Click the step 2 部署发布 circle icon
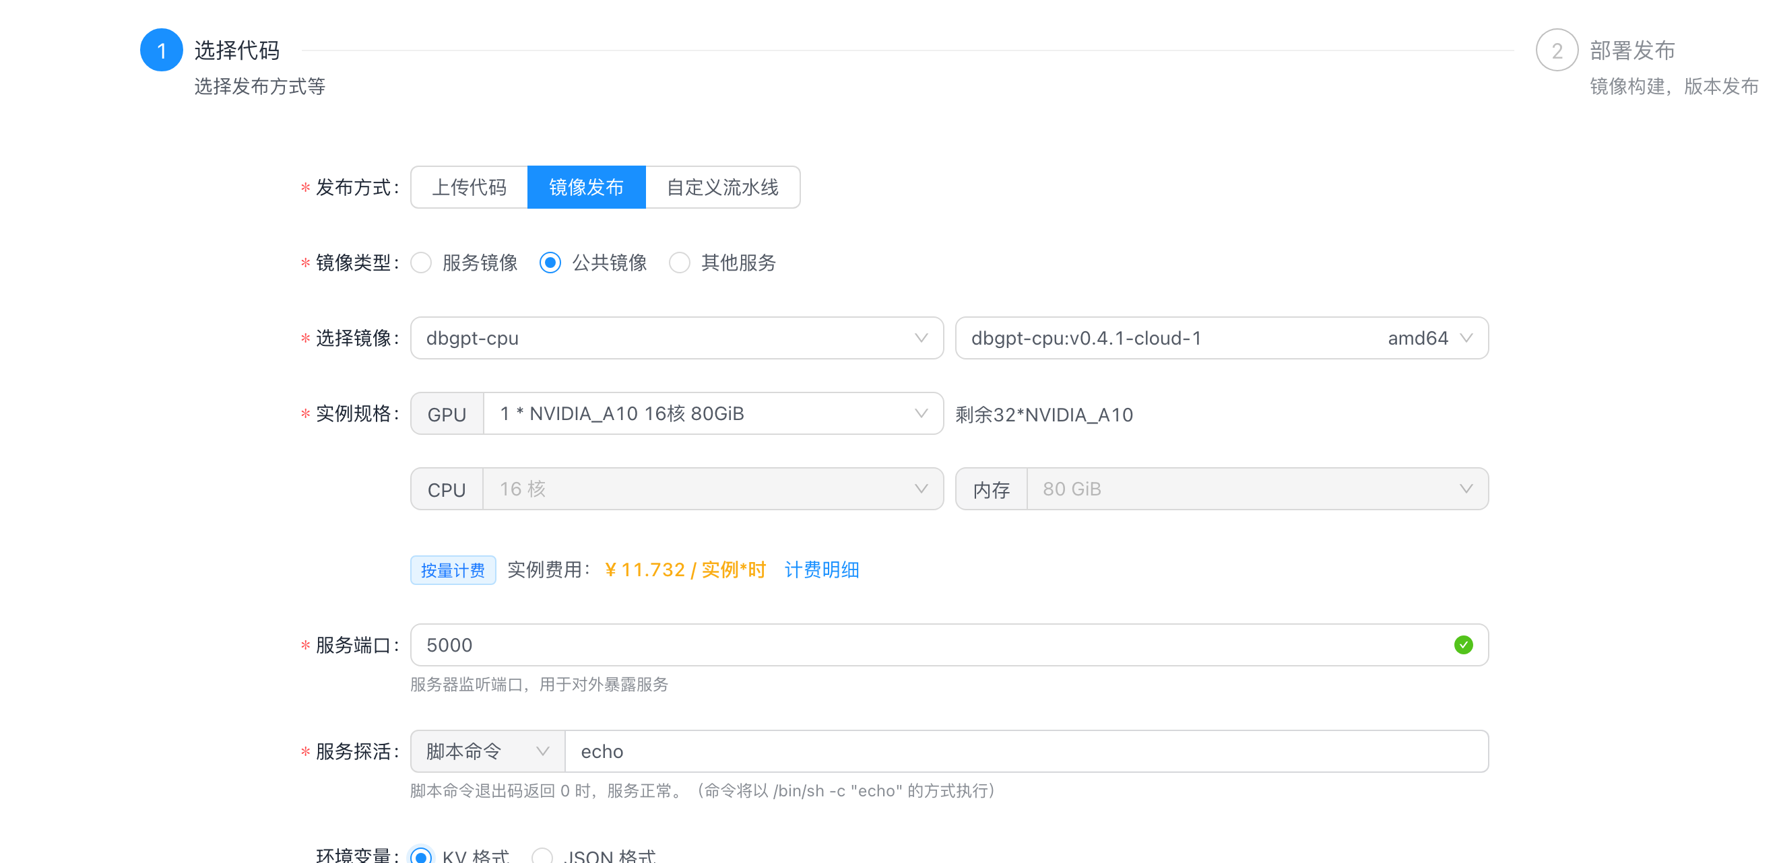This screenshot has height=863, width=1777. coord(1556,50)
